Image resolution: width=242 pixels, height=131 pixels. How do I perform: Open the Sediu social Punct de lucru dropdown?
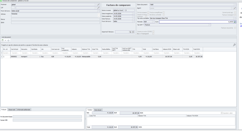pos(99,11)
